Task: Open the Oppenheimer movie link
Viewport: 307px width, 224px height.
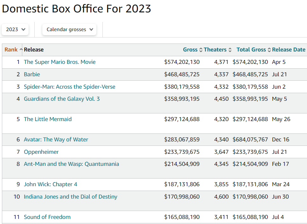Action: tap(41, 152)
